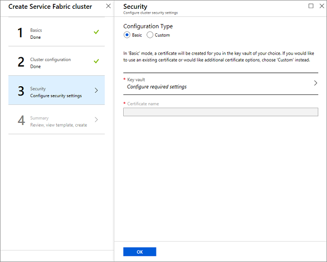Click the large step number 3
Image resolution: width=327 pixels, height=262 pixels.
[21, 91]
